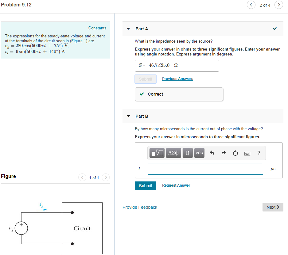This screenshot has width=288, height=255.
Task: Select the superscript/subscript arrows icon
Action: [x=187, y=153]
